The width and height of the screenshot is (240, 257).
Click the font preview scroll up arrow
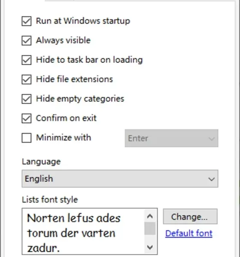(x=150, y=216)
